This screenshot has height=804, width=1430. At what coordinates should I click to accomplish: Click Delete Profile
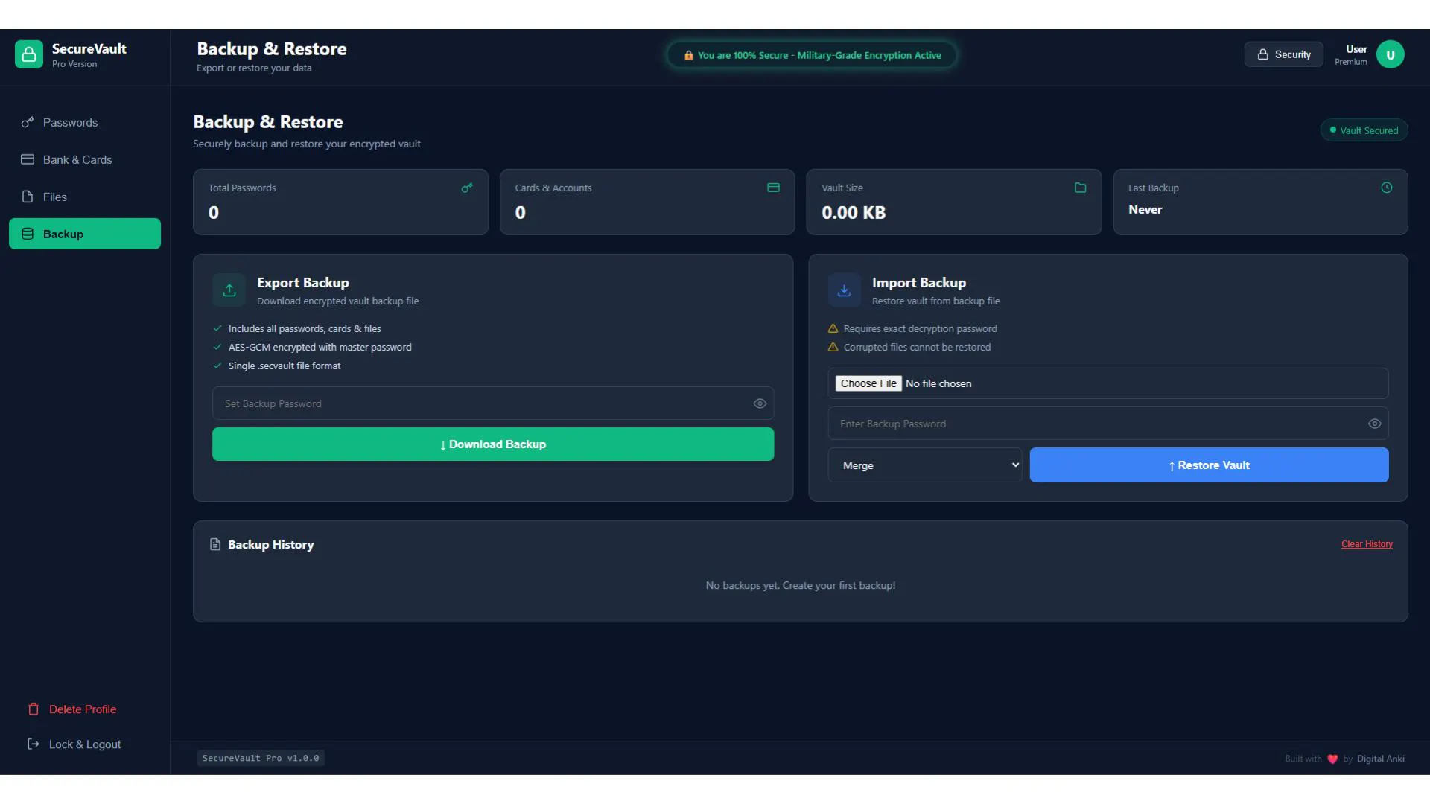coord(83,709)
